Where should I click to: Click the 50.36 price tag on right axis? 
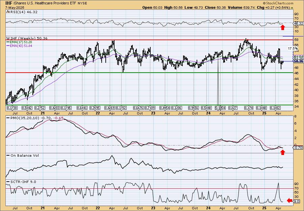coord(298,61)
